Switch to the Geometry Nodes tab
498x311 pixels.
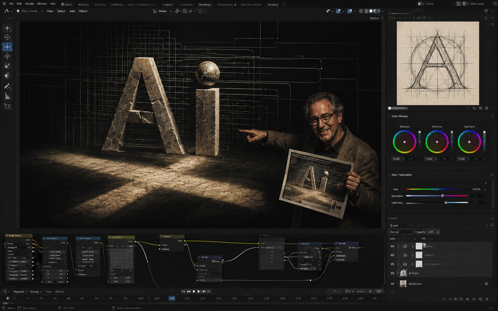pyautogui.click(x=251, y=5)
